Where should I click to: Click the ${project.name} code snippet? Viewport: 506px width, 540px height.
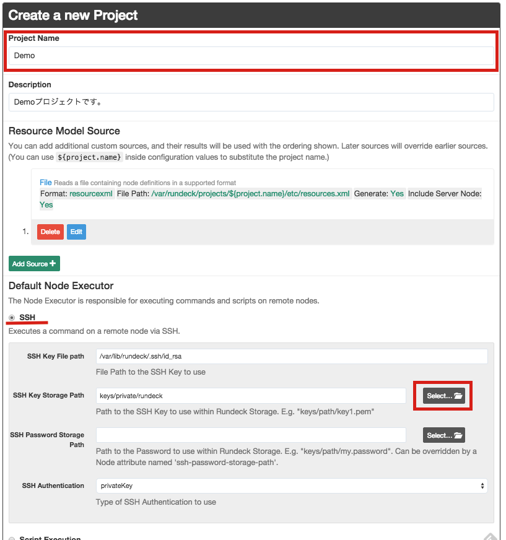89,157
